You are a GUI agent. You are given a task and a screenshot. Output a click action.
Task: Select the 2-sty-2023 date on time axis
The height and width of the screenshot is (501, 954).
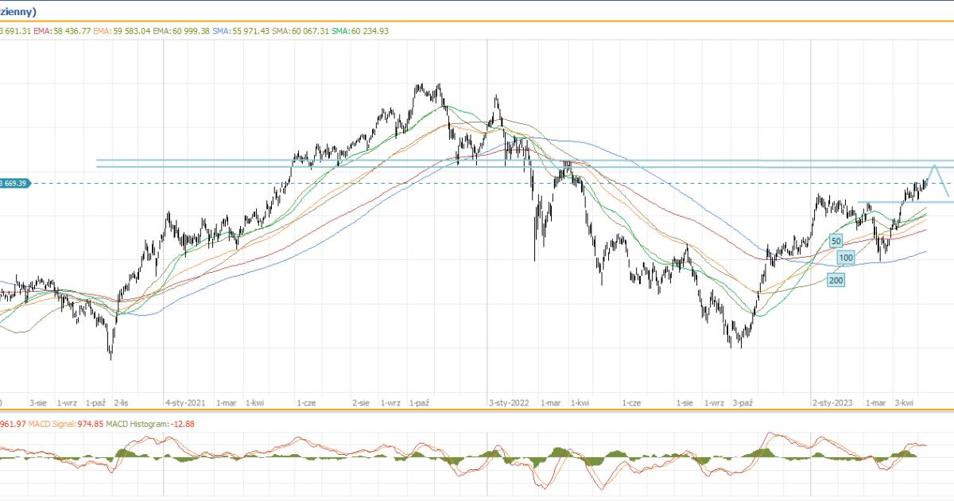pos(832,403)
